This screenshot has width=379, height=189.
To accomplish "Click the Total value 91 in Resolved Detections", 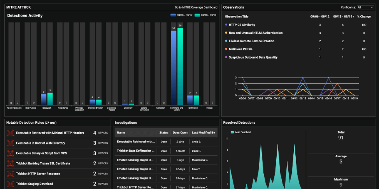I will point(341,138).
